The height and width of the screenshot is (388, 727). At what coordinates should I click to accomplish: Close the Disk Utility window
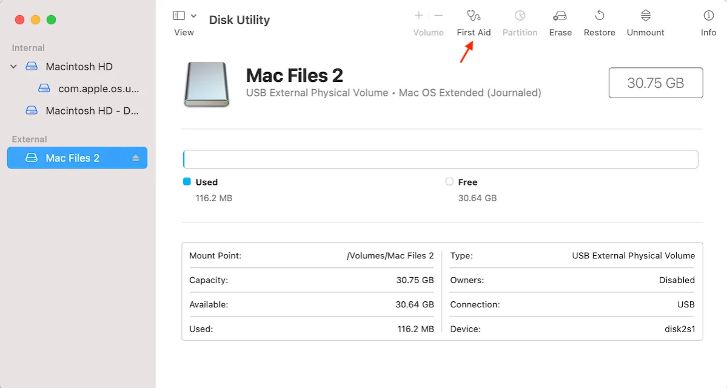point(19,19)
